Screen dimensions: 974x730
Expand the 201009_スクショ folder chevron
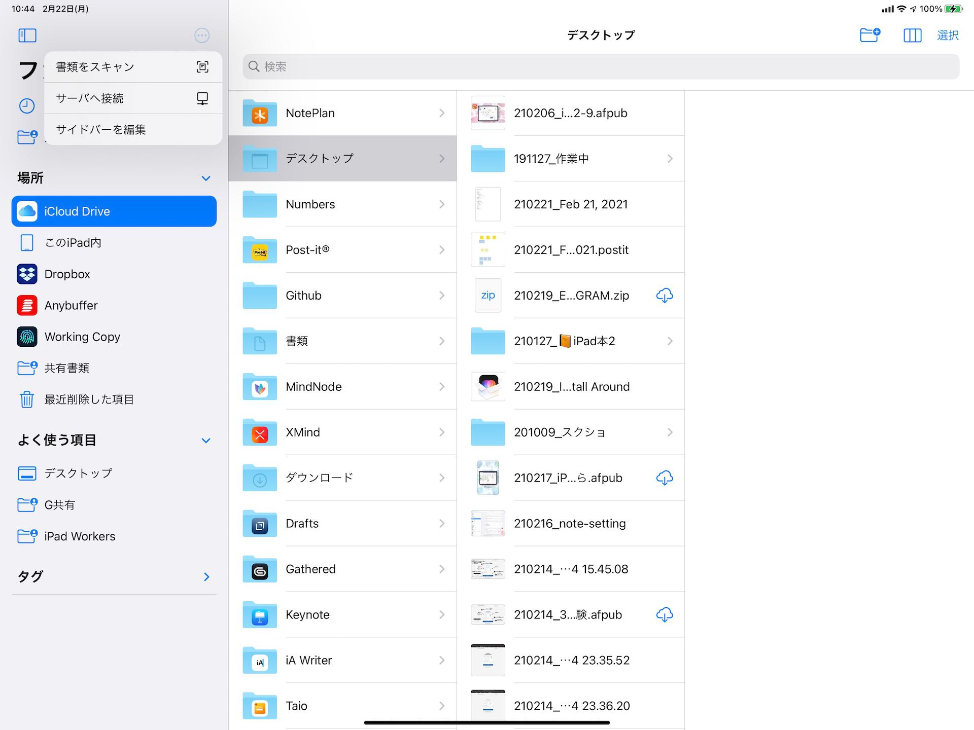point(670,432)
